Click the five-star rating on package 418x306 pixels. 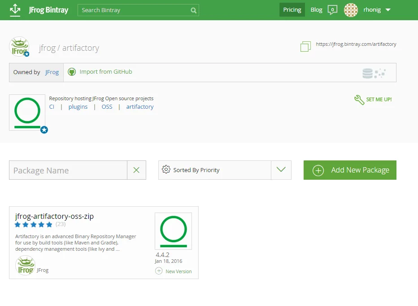[x=34, y=224]
